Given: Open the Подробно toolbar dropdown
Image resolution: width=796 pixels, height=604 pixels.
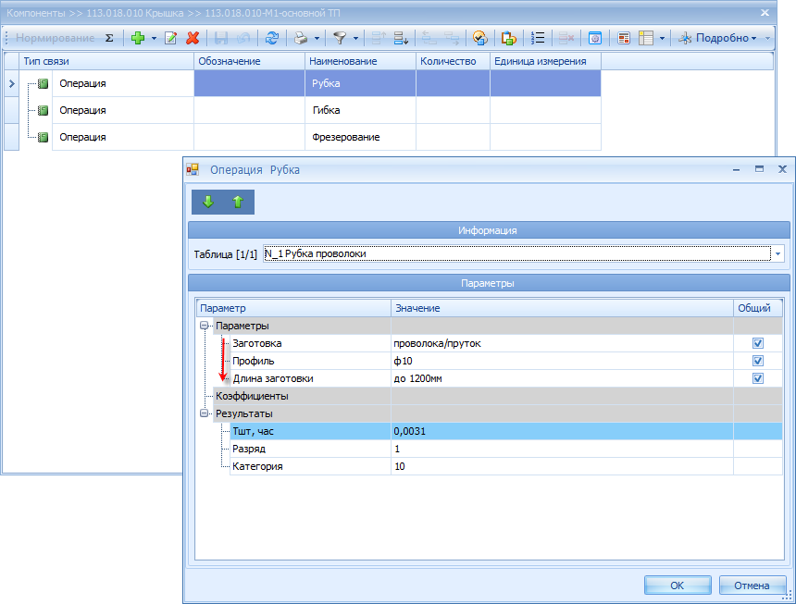Looking at the screenshot, I should [x=717, y=38].
